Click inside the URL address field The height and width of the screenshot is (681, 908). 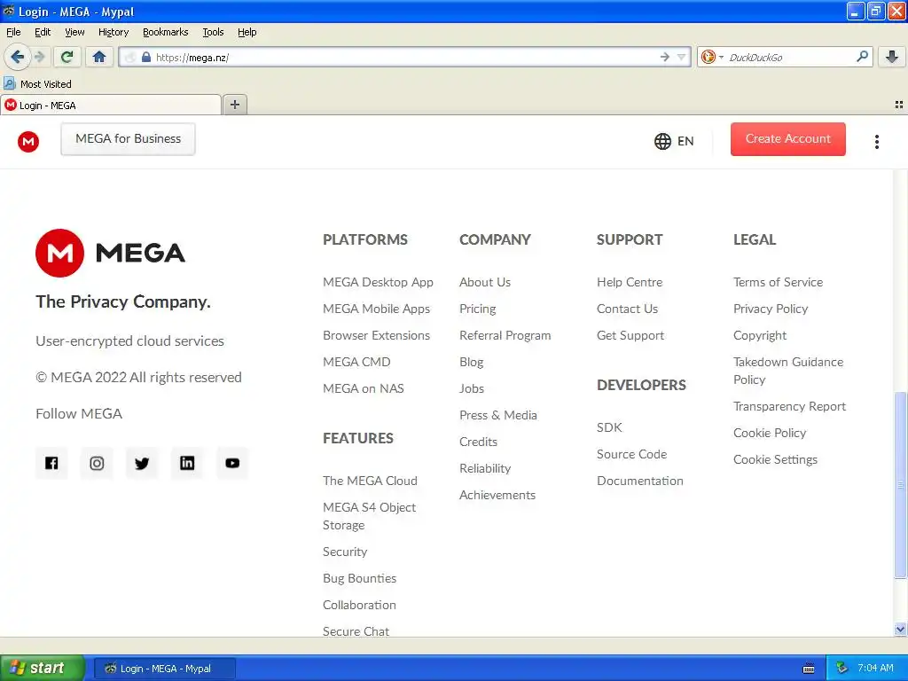(x=405, y=58)
